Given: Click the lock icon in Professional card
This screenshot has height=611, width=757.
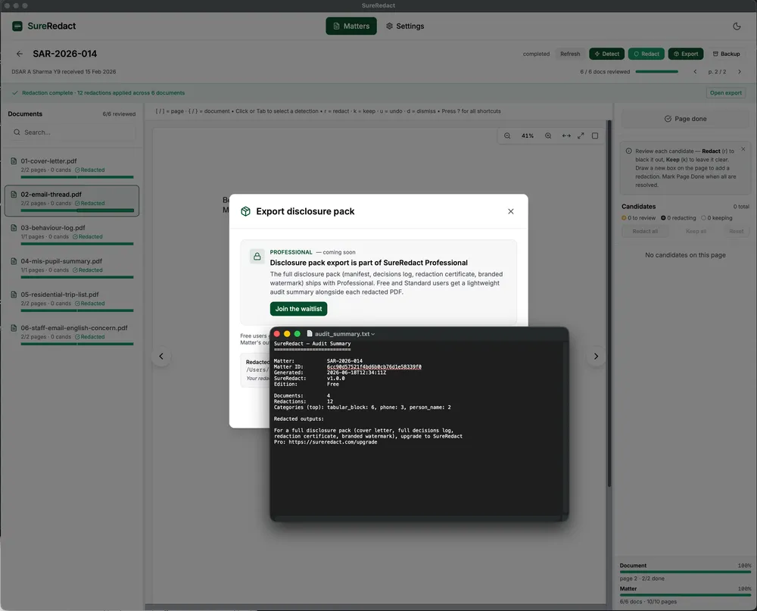Looking at the screenshot, I should coord(257,257).
